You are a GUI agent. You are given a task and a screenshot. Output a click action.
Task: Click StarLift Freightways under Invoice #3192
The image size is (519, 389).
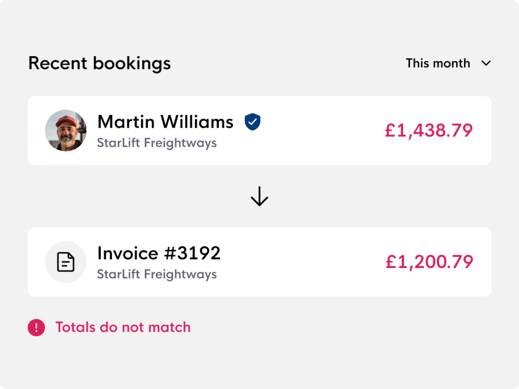(x=157, y=274)
